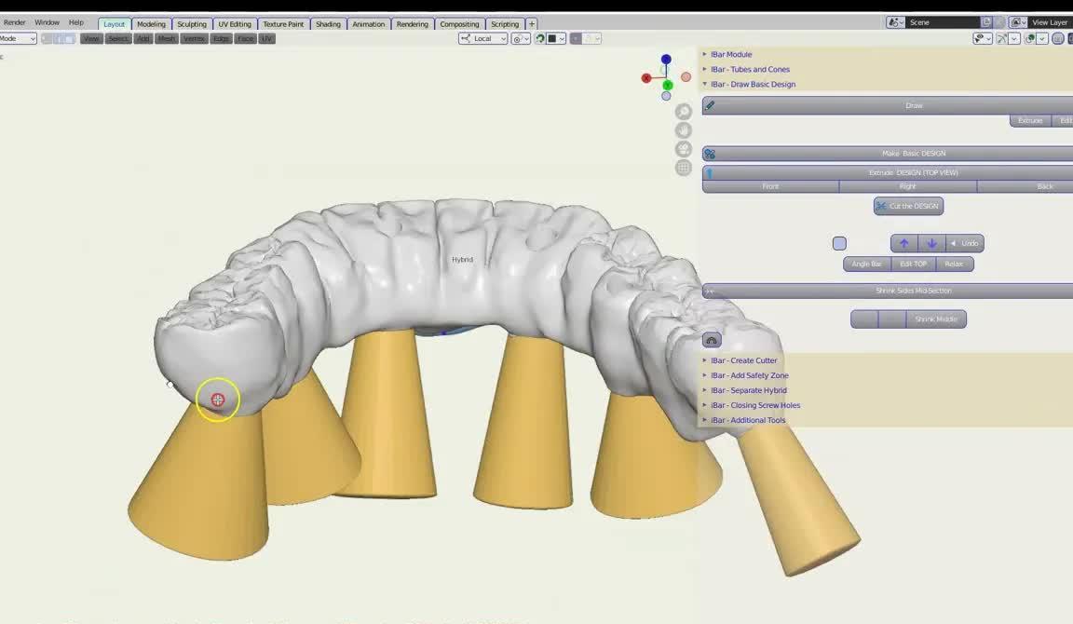The height and width of the screenshot is (624, 1073).
Task: Open object visibility eye dropdown
Action: click(983, 39)
